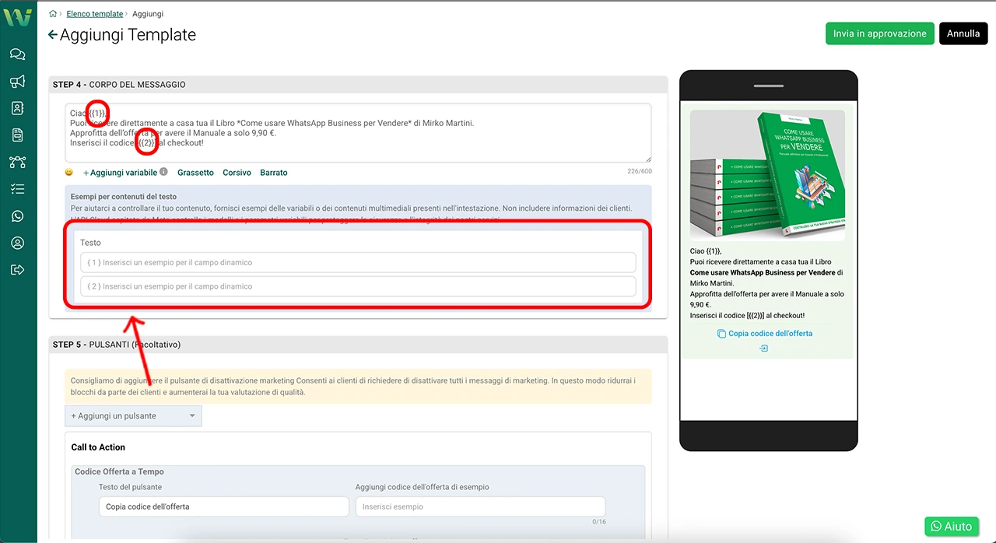Click the Call to Action heading

pos(98,447)
